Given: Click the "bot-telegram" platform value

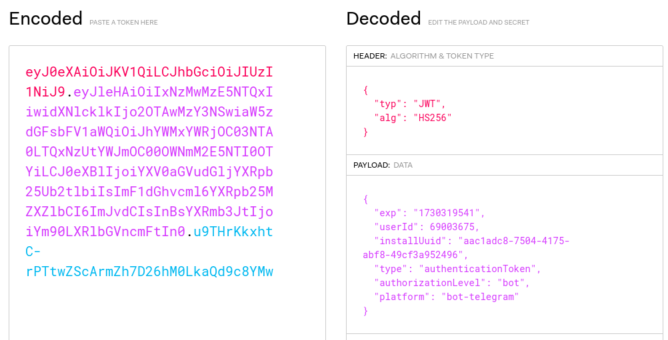Looking at the screenshot, I should [x=479, y=297].
